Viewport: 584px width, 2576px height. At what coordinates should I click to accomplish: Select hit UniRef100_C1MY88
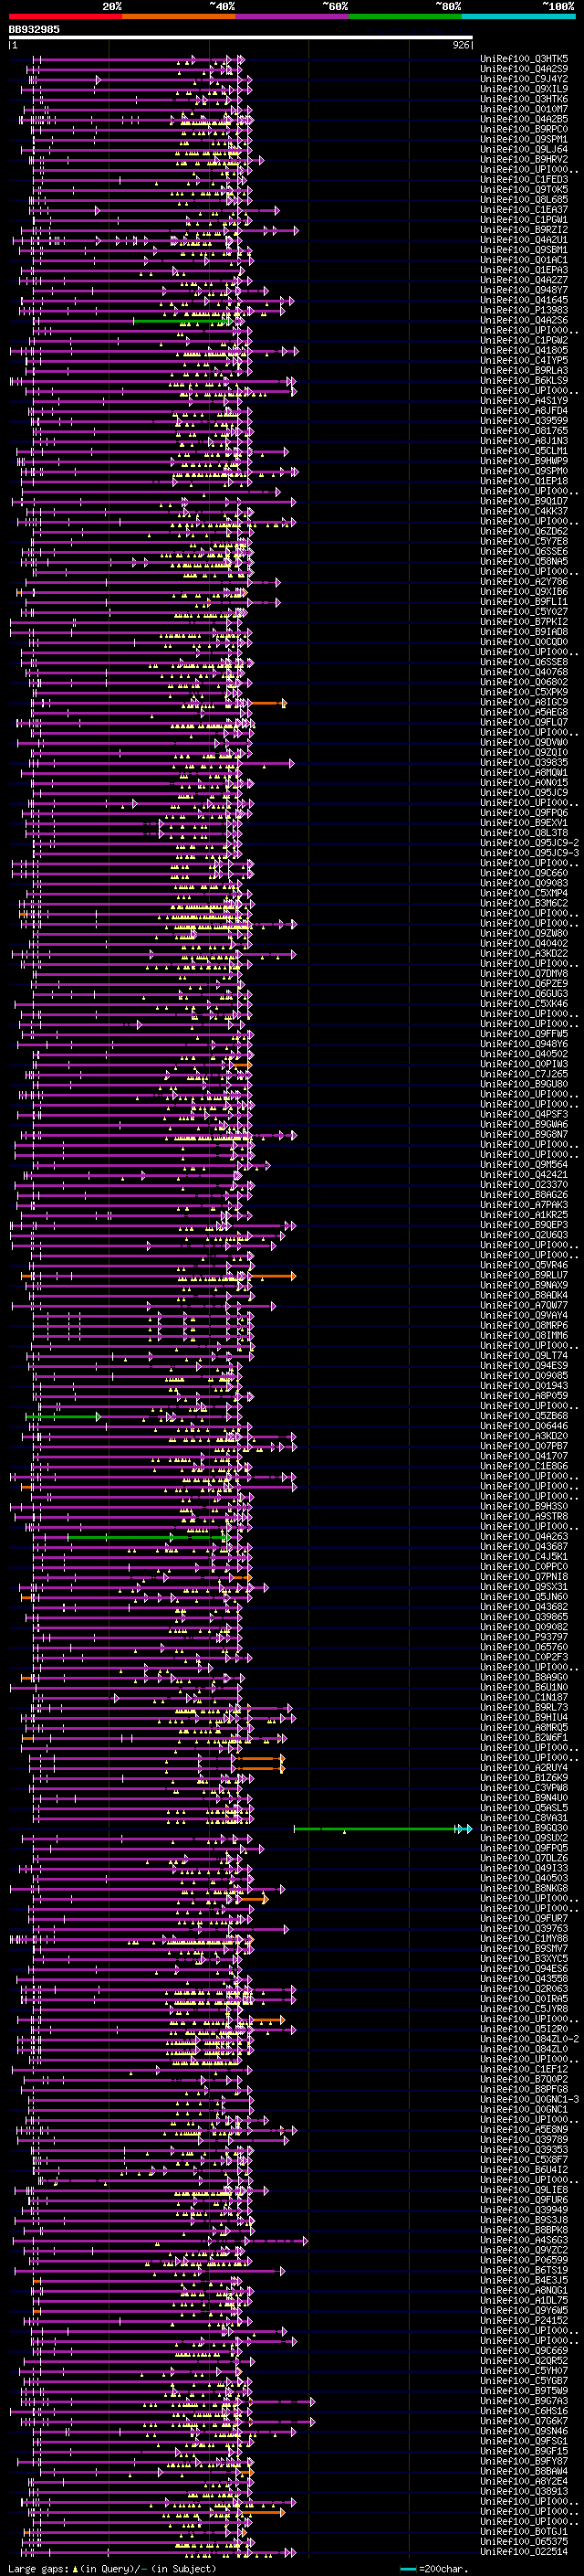tap(524, 1938)
